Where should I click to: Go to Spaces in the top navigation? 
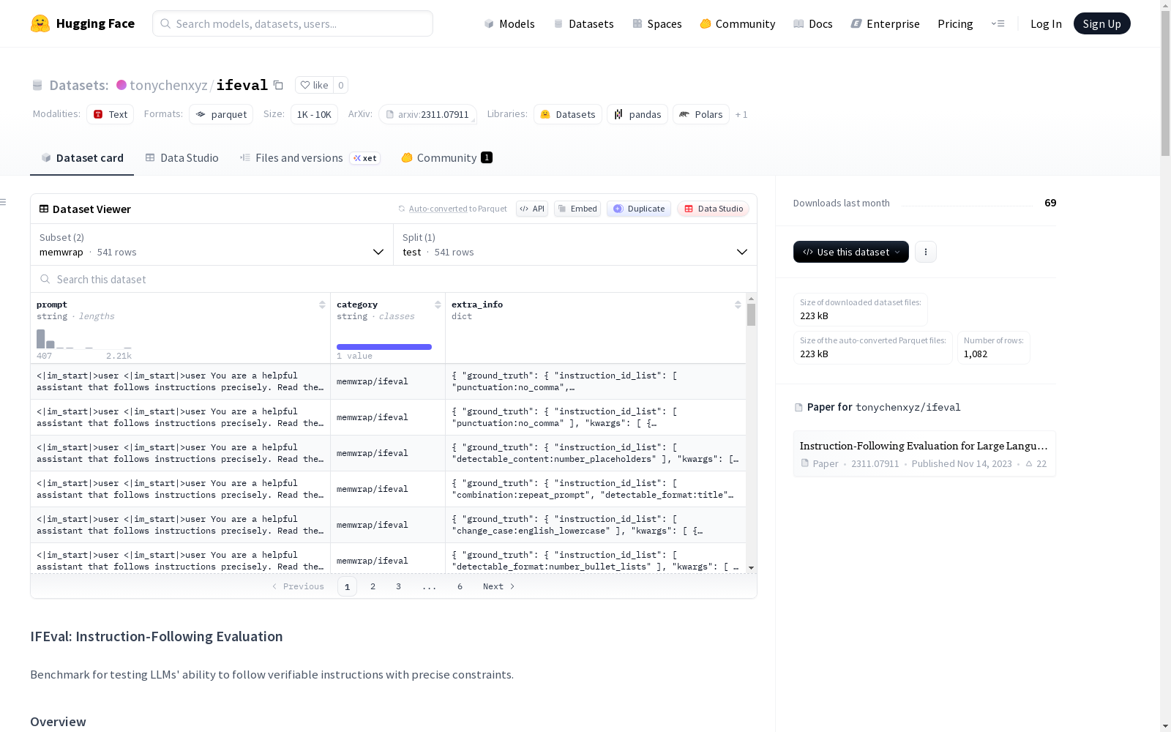tap(657, 23)
